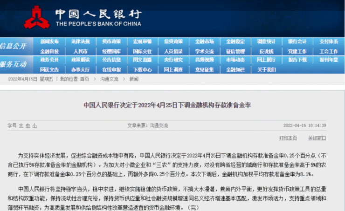Choose 下载中心 in bottom nav row
Screen dimensions: 345x211
[142, 70]
